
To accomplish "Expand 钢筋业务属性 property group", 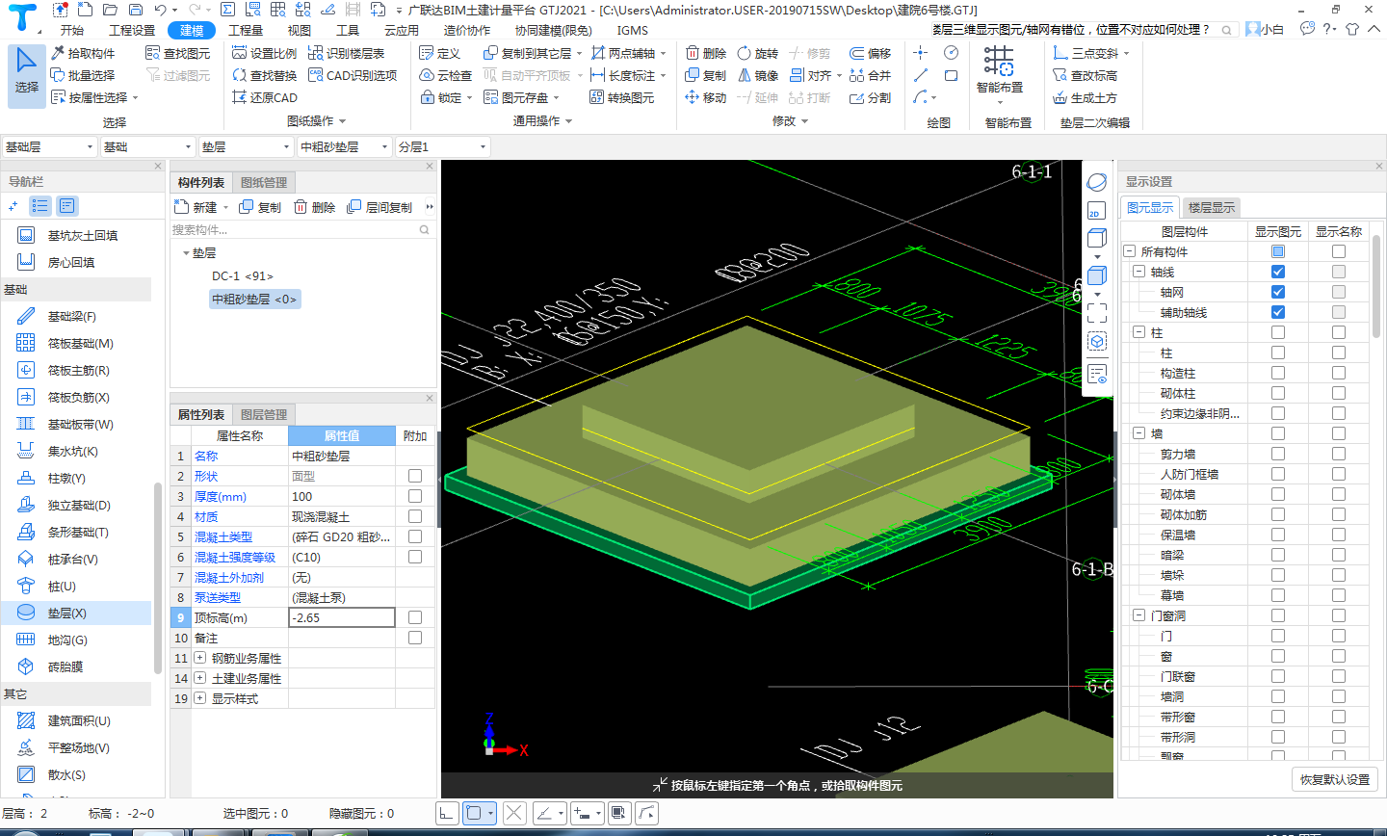I will pyautogui.click(x=200, y=658).
